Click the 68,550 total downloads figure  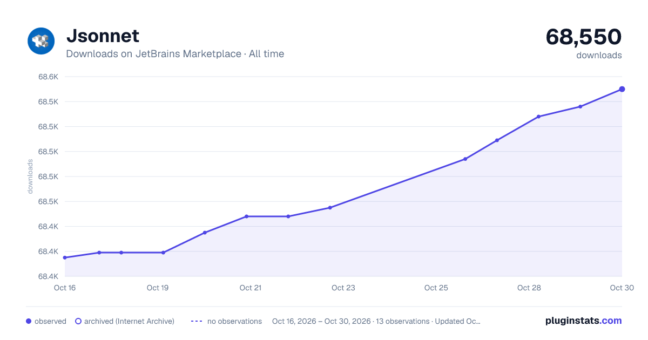(584, 37)
